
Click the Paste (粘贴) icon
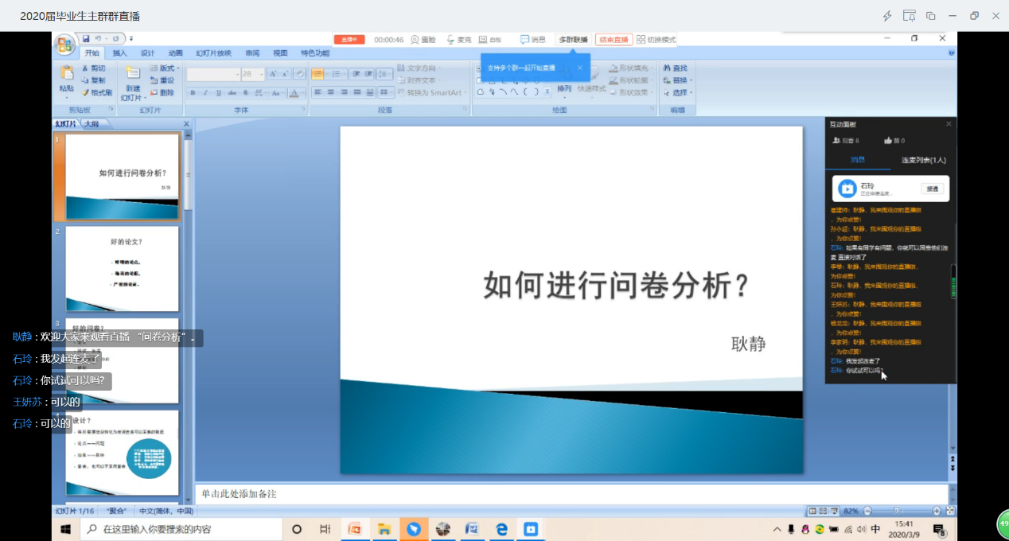tap(67, 75)
